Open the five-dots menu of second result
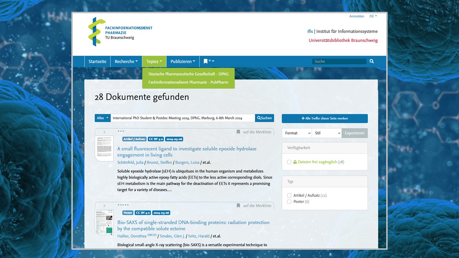 tap(123, 205)
